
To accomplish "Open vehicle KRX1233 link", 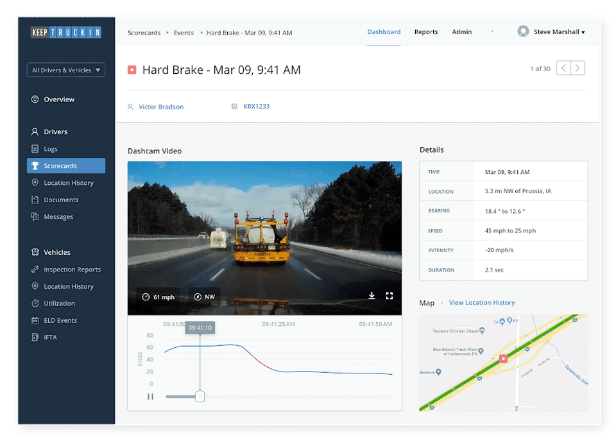I will [x=256, y=107].
